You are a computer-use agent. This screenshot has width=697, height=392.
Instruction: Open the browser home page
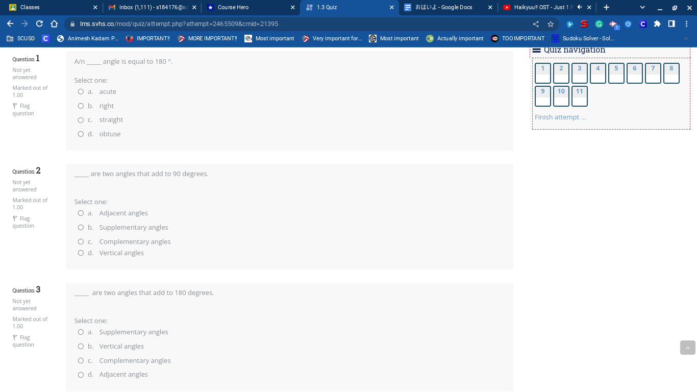tap(54, 24)
